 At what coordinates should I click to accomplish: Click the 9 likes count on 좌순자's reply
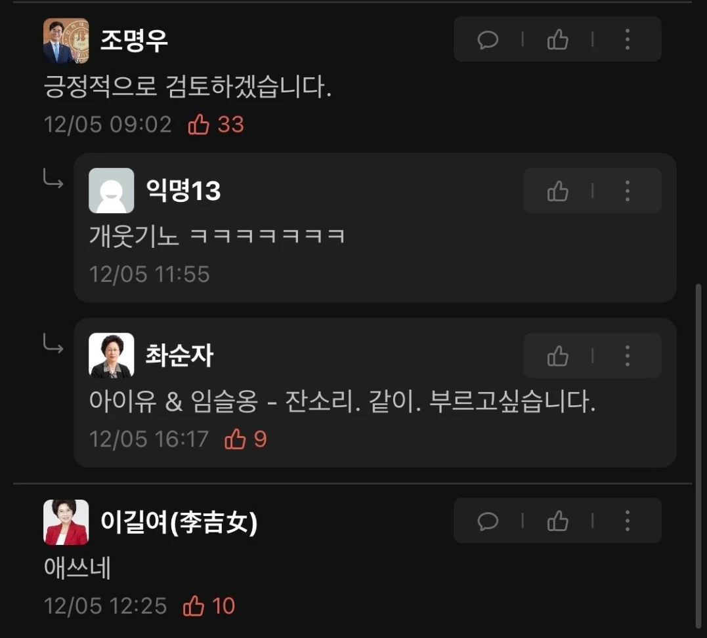point(260,439)
